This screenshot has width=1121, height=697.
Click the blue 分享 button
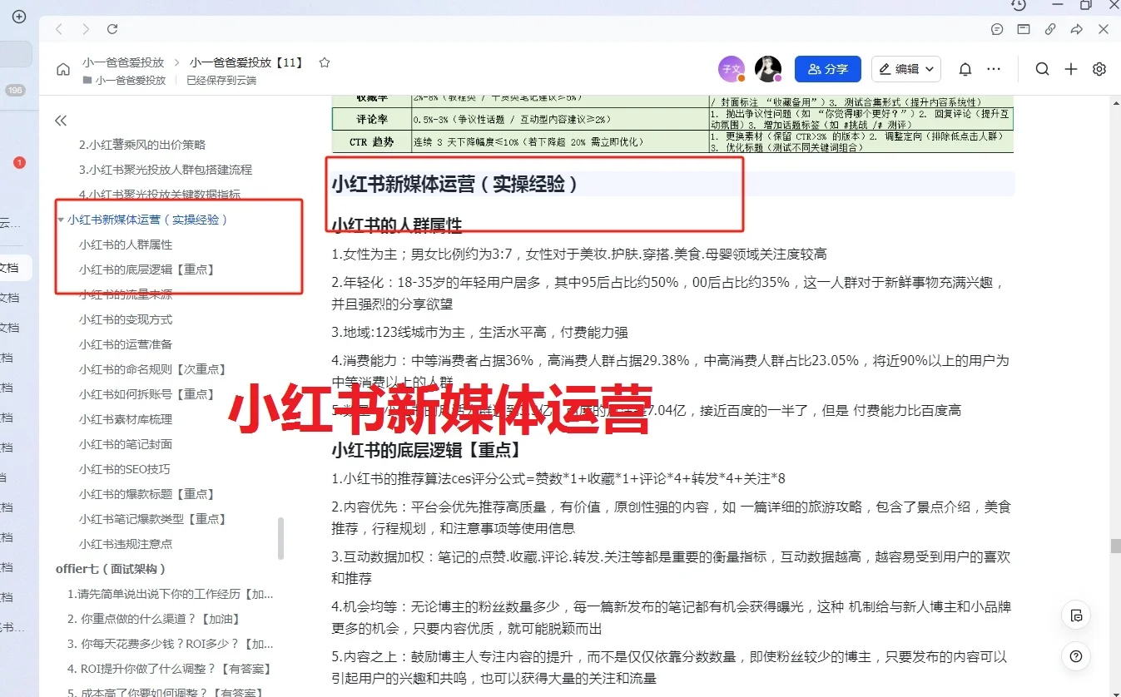tap(827, 69)
